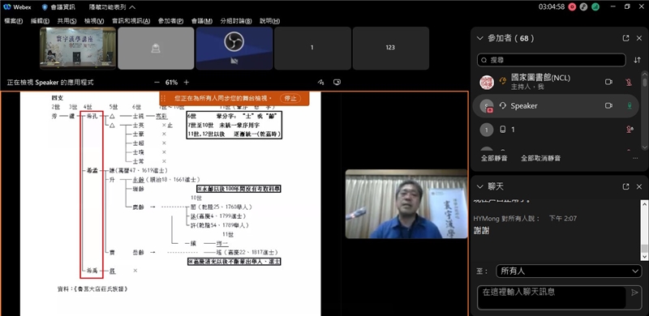
Task: Open the 所有人 recipient dropdown
Action: pyautogui.click(x=569, y=271)
